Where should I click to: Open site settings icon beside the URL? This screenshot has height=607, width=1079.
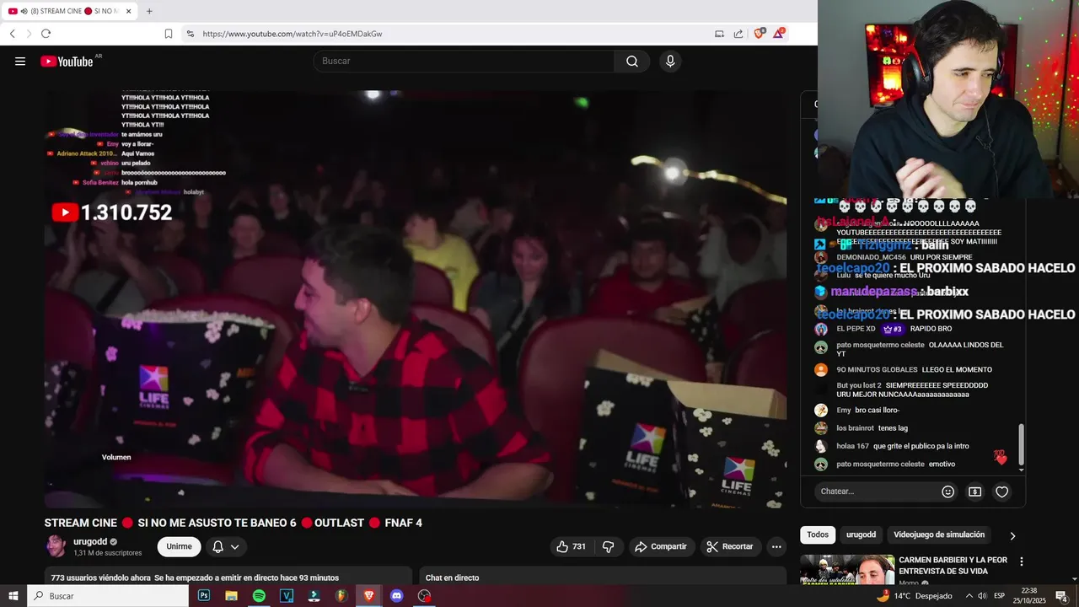tap(190, 34)
